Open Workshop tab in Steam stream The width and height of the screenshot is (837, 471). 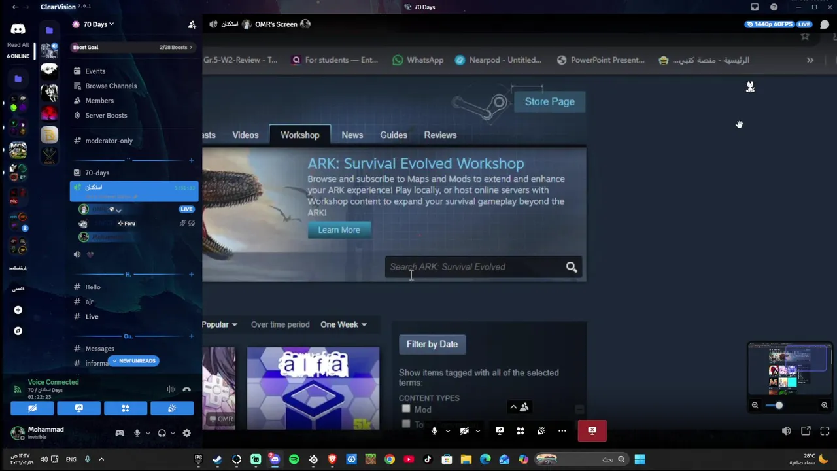click(x=300, y=135)
